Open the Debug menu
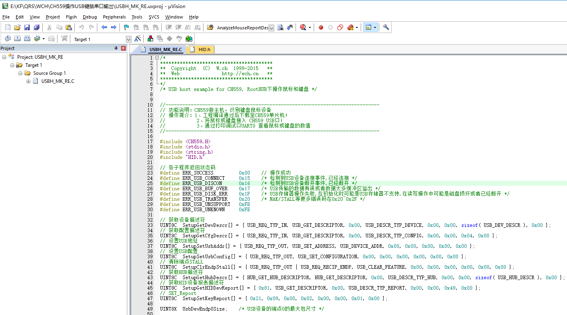Screen dimensions: 567x315 coord(90,17)
